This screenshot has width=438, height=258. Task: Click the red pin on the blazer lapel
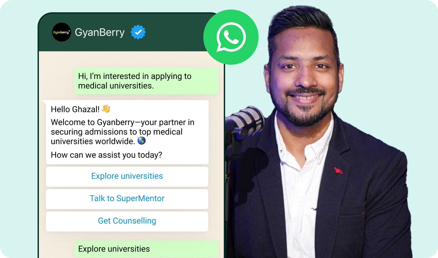point(338,170)
